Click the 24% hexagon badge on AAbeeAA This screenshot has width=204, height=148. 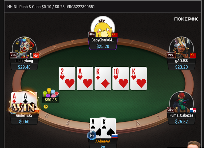click(92, 135)
